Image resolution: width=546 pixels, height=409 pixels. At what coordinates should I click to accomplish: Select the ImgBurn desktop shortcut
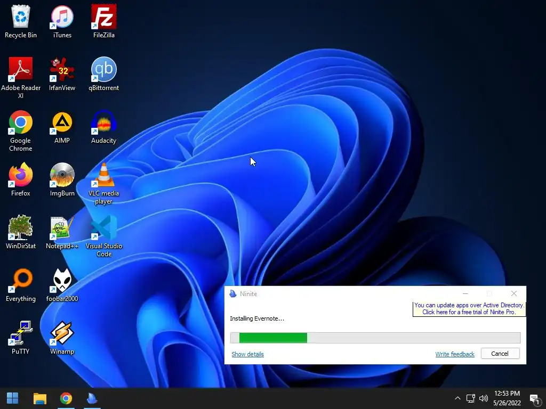(62, 179)
